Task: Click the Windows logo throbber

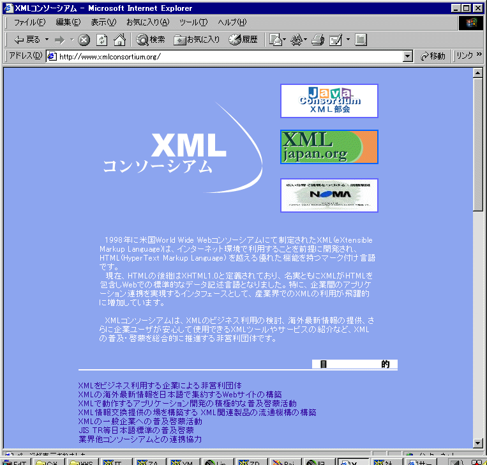Action: (471, 22)
